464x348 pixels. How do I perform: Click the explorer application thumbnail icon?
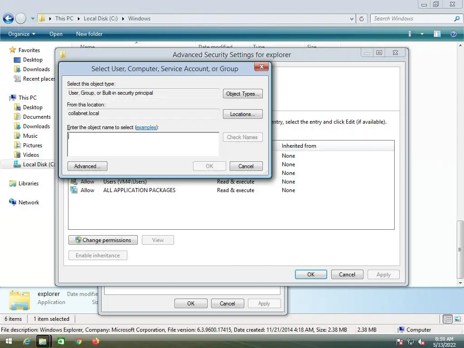point(19,300)
